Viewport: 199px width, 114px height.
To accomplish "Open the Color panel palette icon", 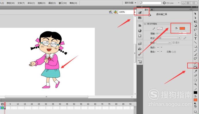I will click(x=140, y=13).
